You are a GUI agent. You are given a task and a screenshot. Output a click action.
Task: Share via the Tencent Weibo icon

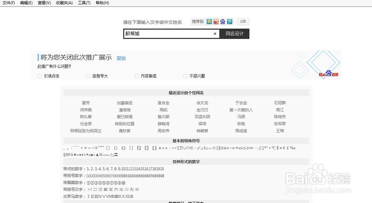coord(230,21)
